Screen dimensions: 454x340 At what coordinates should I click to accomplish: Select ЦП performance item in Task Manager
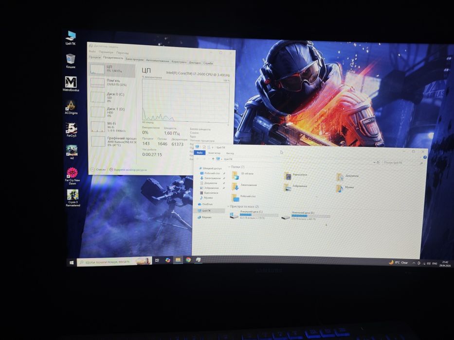112,69
